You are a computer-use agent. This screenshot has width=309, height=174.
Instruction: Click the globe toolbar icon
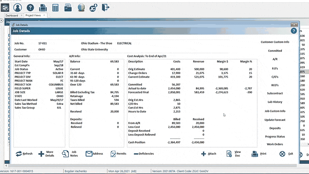(81, 8)
